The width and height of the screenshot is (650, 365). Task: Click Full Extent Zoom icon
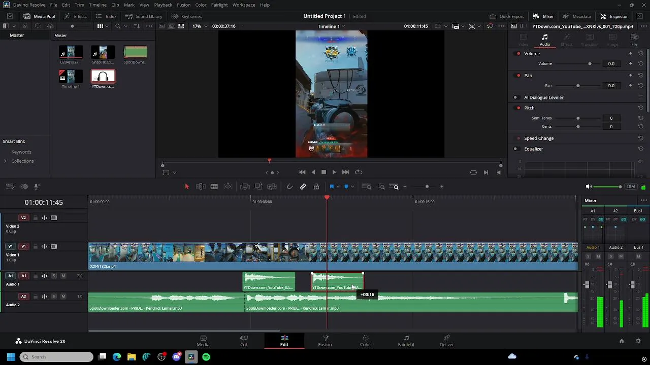click(x=366, y=187)
